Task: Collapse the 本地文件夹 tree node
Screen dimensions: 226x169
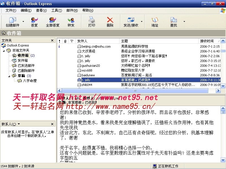Action: pos(4,50)
